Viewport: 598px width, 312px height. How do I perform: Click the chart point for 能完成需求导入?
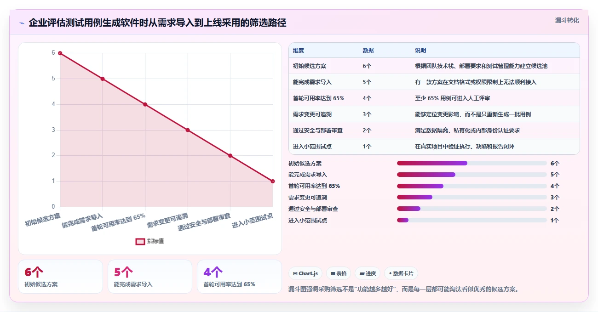coord(103,79)
